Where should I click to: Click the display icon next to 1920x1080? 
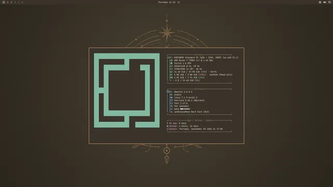(x=171, y=69)
